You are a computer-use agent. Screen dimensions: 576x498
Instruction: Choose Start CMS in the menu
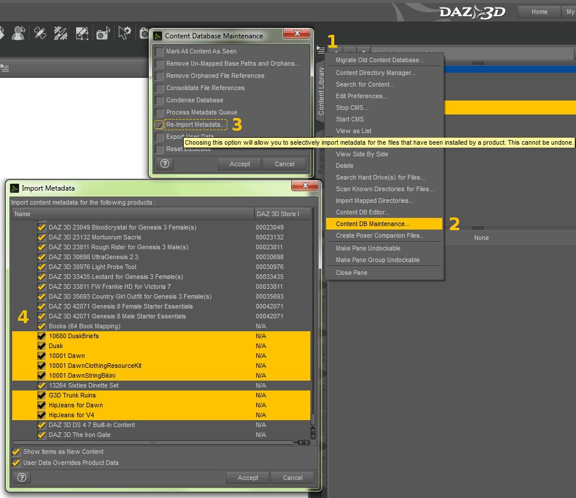[x=384, y=119]
